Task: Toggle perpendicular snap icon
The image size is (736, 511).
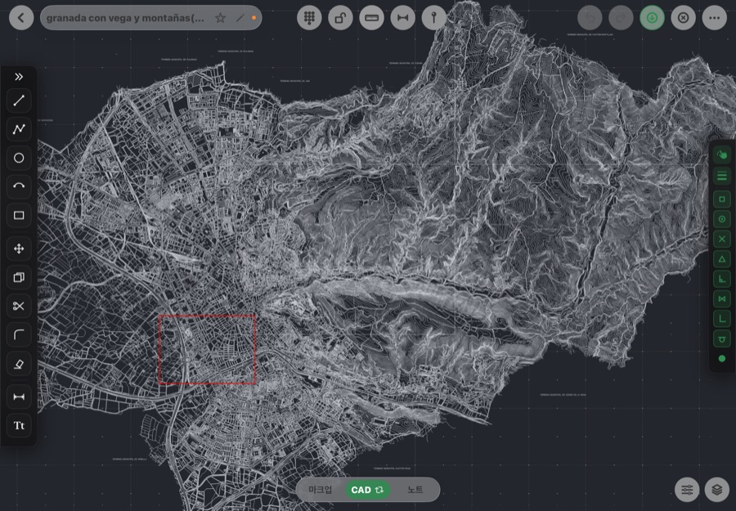Action: pos(722,279)
